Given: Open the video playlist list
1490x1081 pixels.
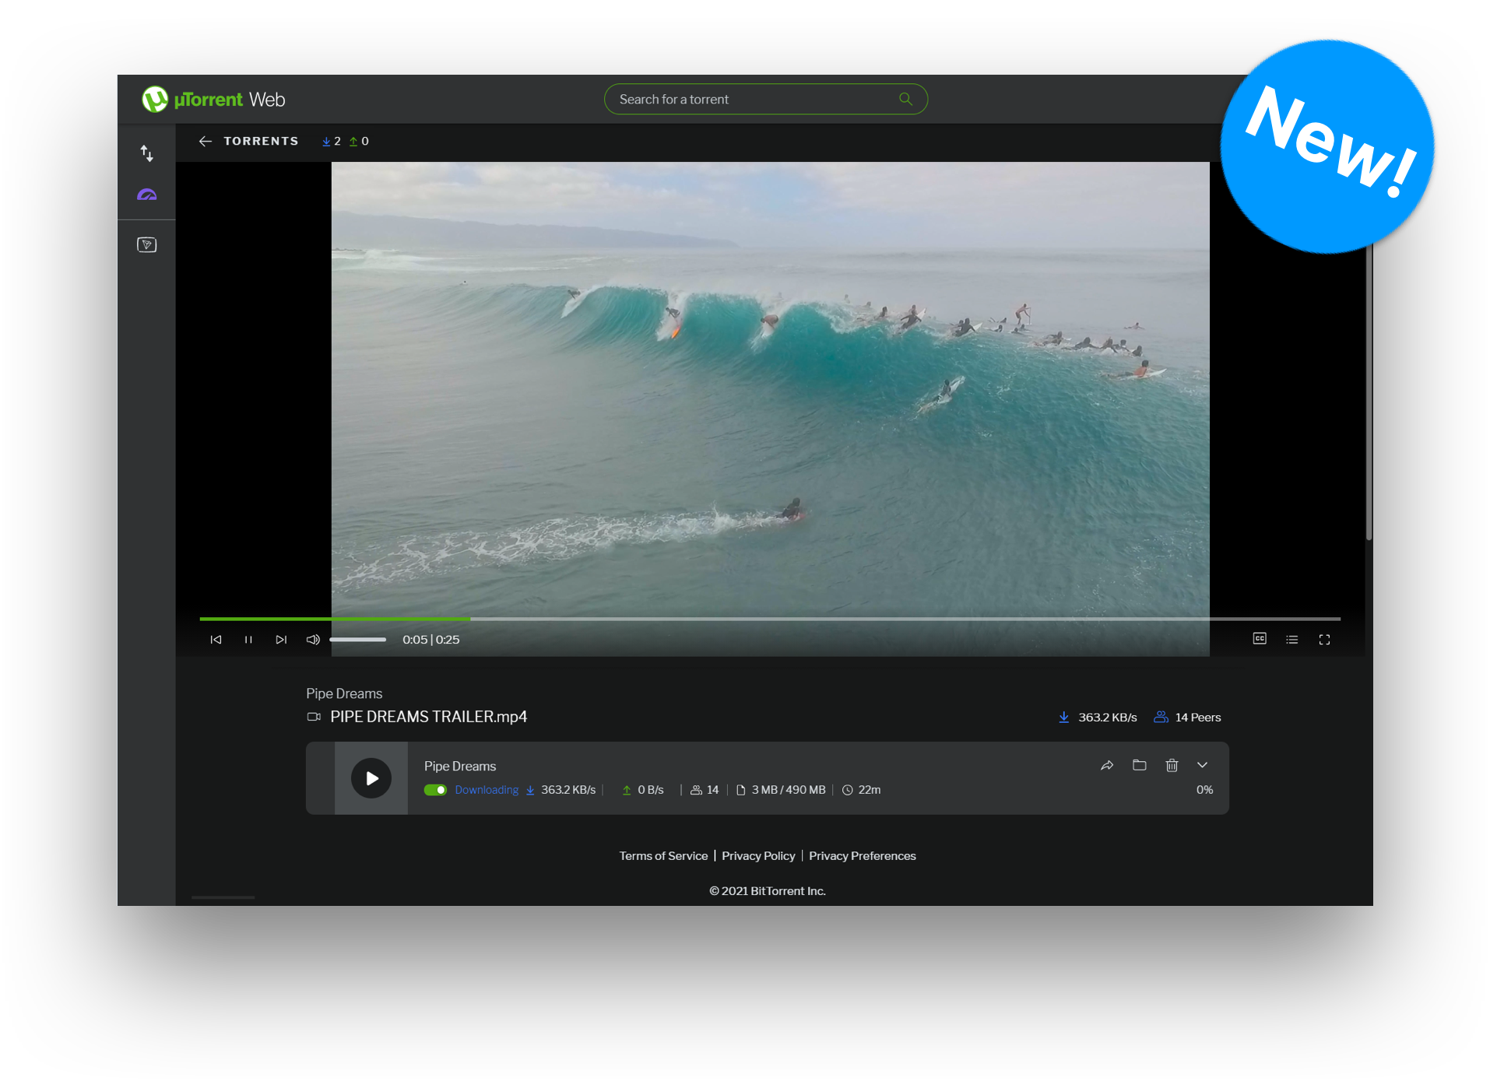Looking at the screenshot, I should [1292, 640].
